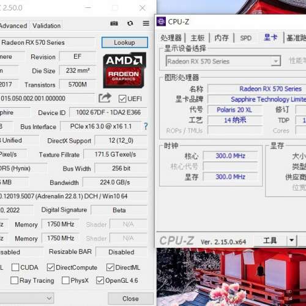Screen dimensions: 306x306
Task: Click the CPU-Z title bar icon
Action: click(161, 21)
